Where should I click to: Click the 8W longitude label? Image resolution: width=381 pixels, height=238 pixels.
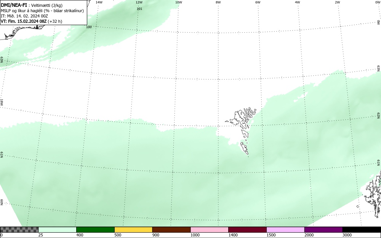(x=218, y=2)
